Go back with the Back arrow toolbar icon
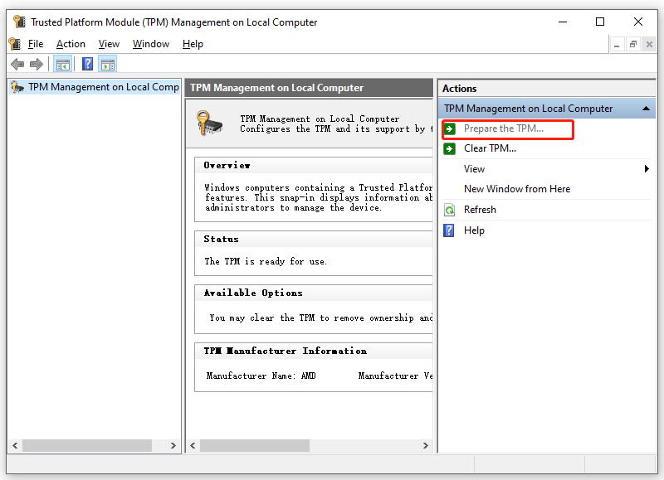 coord(17,65)
